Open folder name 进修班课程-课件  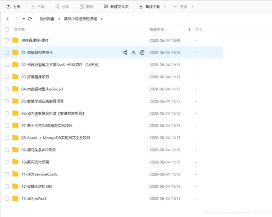(x=35, y=41)
